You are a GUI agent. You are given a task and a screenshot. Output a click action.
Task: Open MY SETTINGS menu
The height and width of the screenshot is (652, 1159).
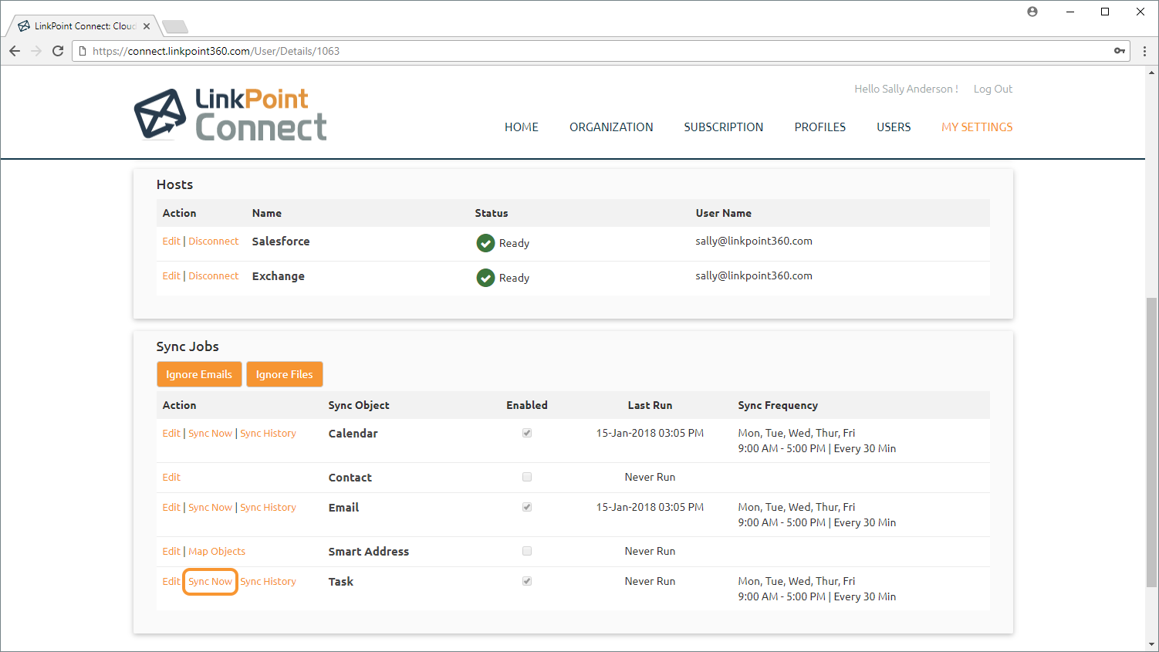click(x=977, y=127)
